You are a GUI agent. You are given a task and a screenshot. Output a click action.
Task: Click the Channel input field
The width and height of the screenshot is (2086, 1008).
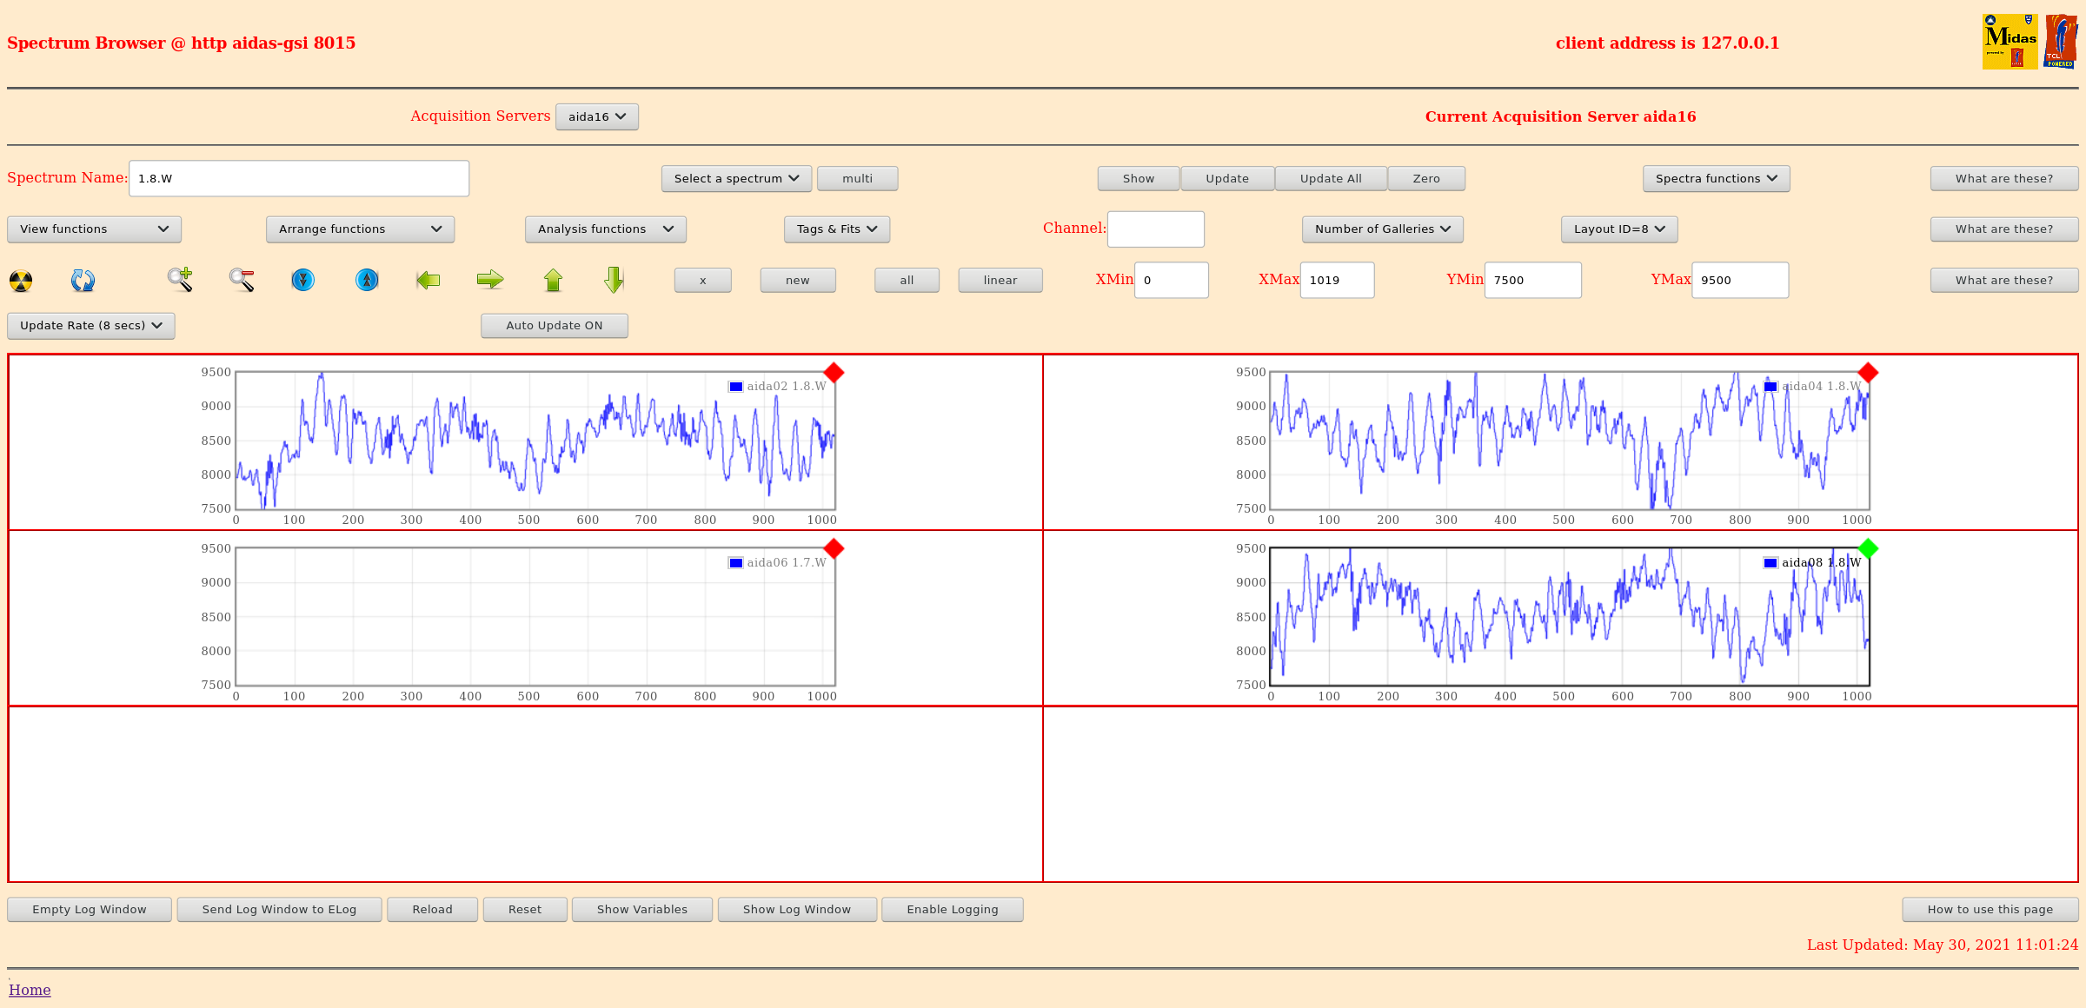pos(1156,229)
